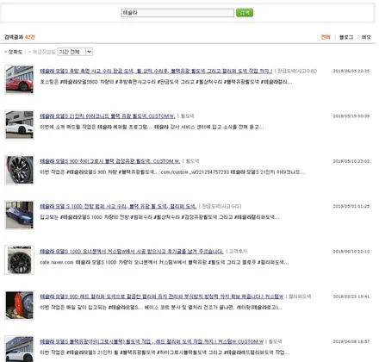
Task: Click 휠도색 category on the 2019/05/19 post
Action: (x=187, y=116)
